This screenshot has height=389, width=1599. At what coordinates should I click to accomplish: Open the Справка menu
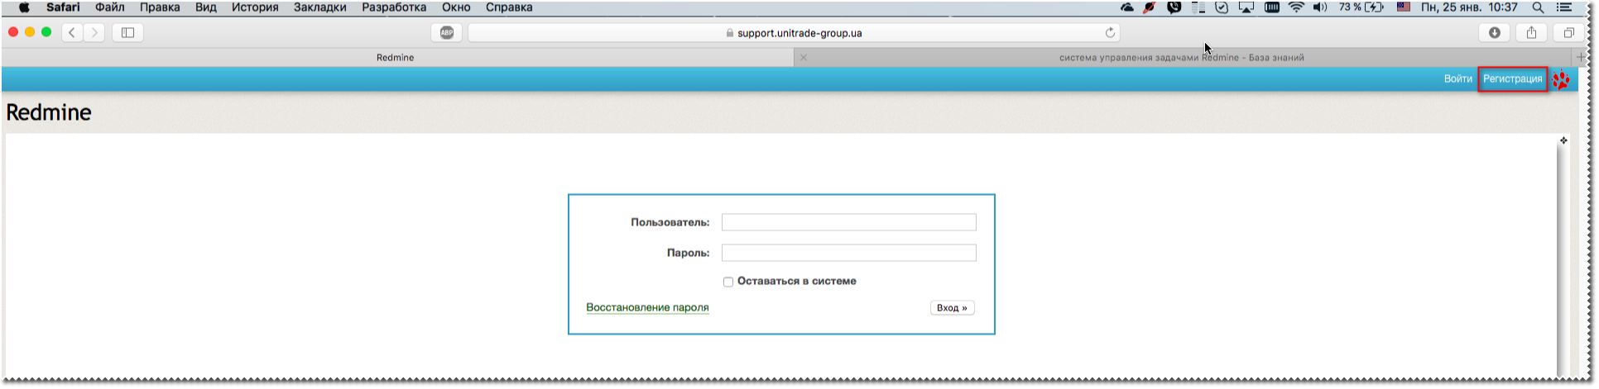pos(509,7)
